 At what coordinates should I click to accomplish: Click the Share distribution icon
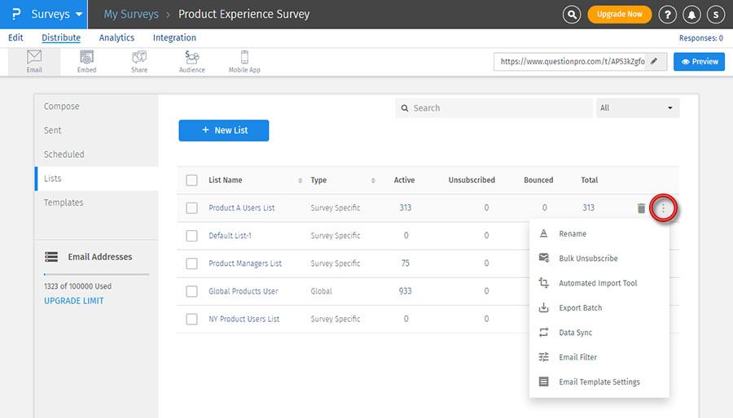[139, 62]
